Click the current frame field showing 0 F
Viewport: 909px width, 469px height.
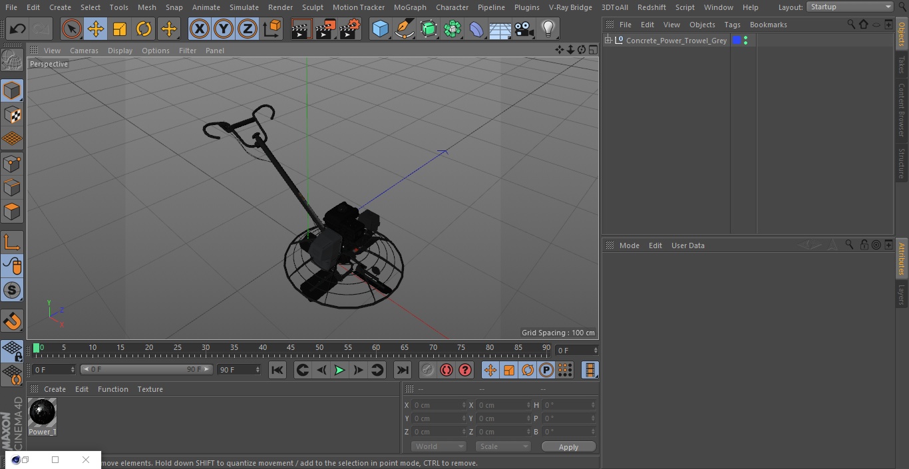click(x=577, y=350)
